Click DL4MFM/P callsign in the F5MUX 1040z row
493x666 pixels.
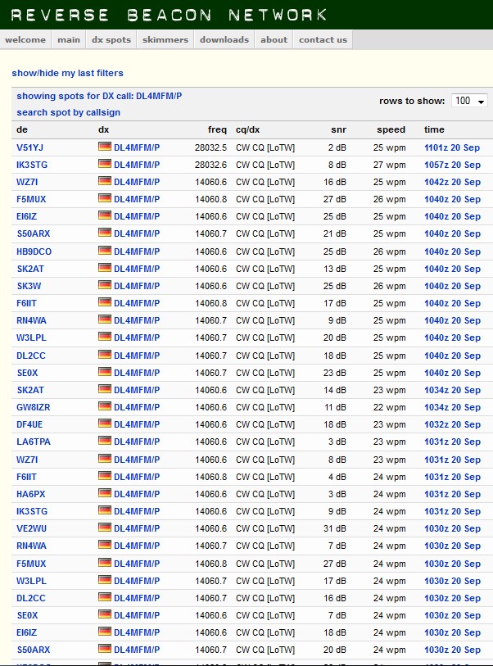click(x=137, y=199)
